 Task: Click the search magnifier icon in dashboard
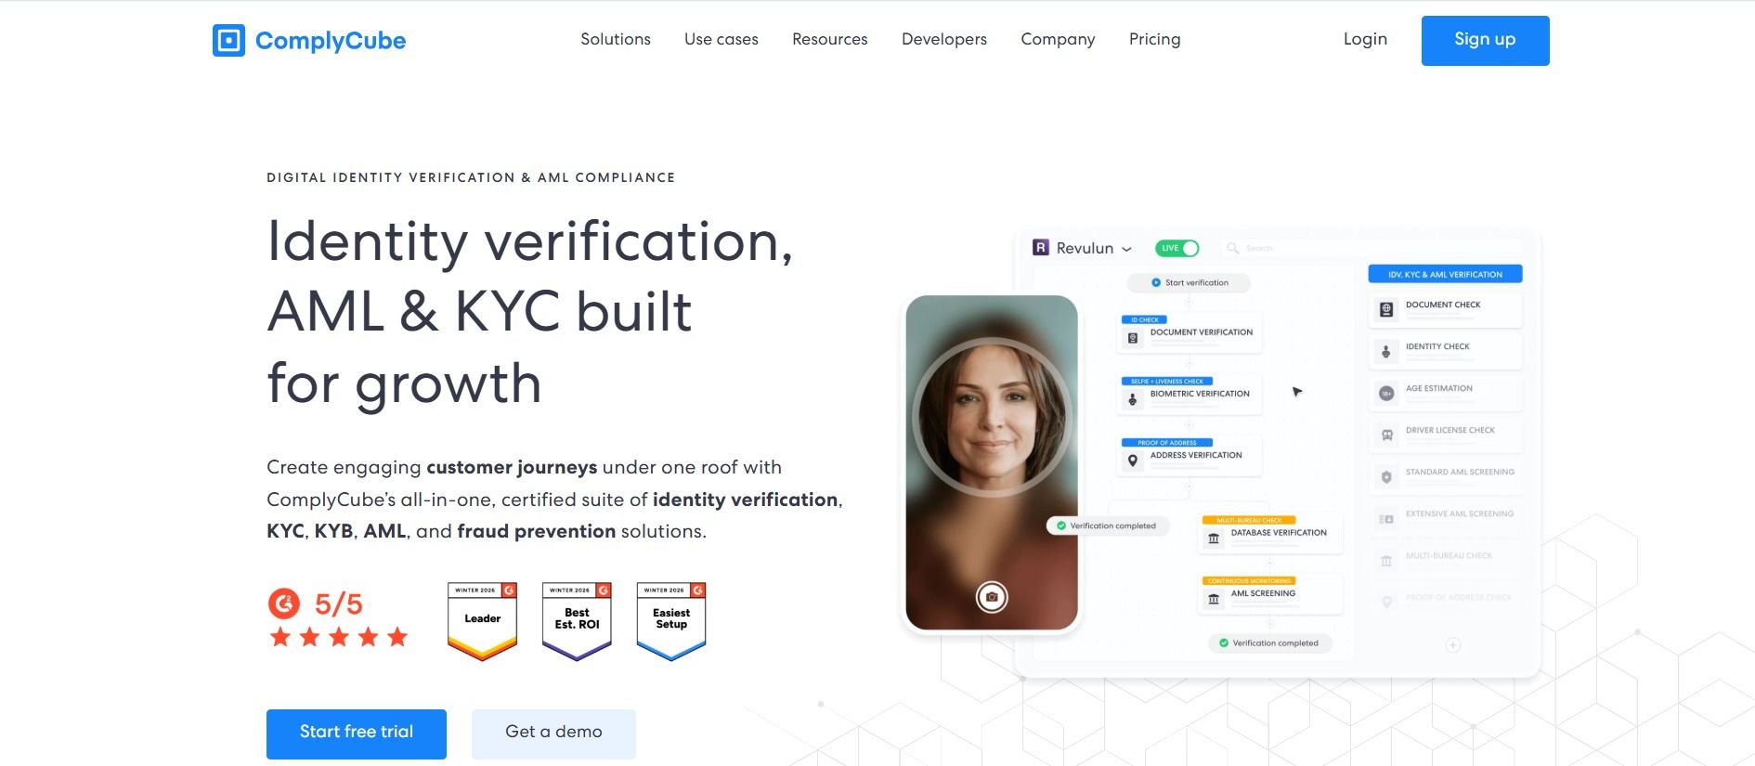tap(1233, 248)
